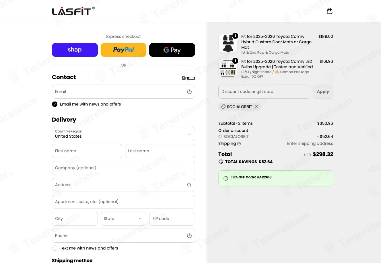Select Google Pay express checkout
The width and height of the screenshot is (381, 263).
pos(172,50)
